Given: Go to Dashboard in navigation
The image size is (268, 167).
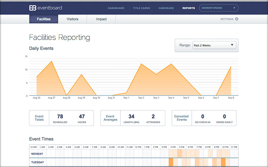Looking at the screenshot, I should (116, 8).
